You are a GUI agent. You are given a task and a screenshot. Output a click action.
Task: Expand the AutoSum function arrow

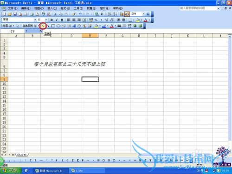point(106,14)
